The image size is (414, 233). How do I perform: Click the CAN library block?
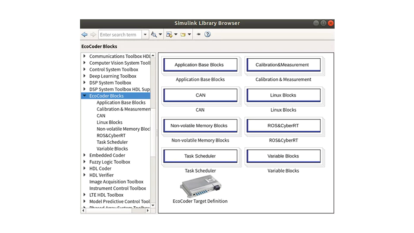(x=201, y=95)
